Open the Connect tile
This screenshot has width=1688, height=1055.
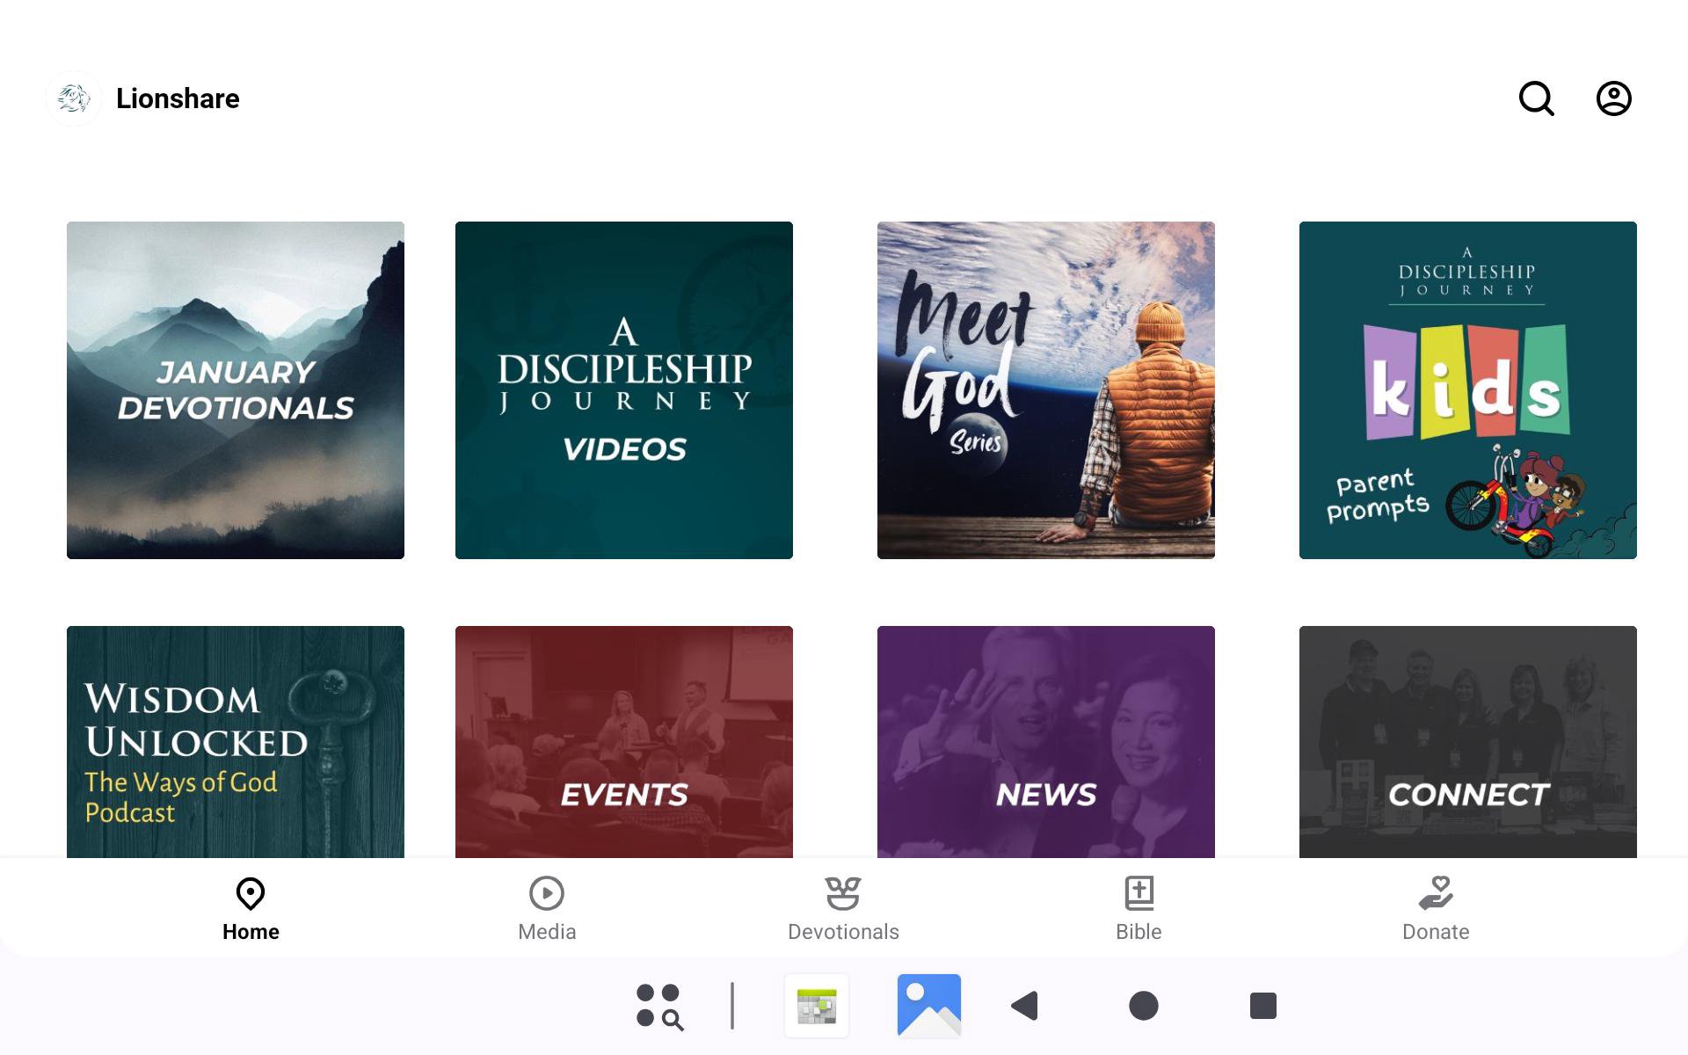click(1468, 741)
